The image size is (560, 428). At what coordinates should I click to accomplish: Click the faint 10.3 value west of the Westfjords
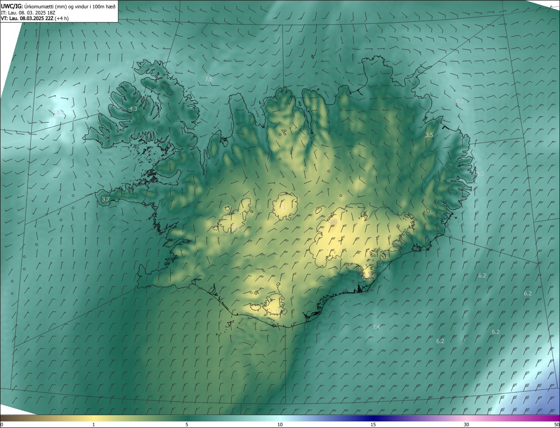(x=58, y=112)
